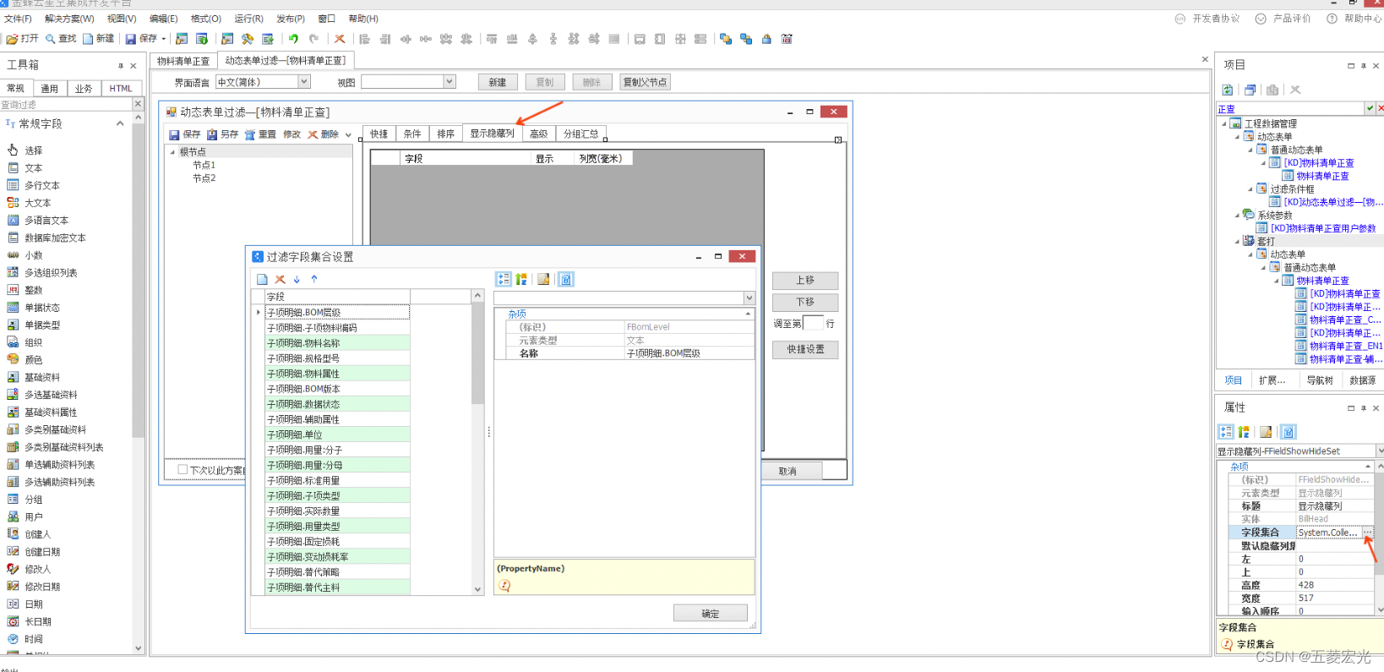Click the 打开 (Open) toolbar icon

12,39
